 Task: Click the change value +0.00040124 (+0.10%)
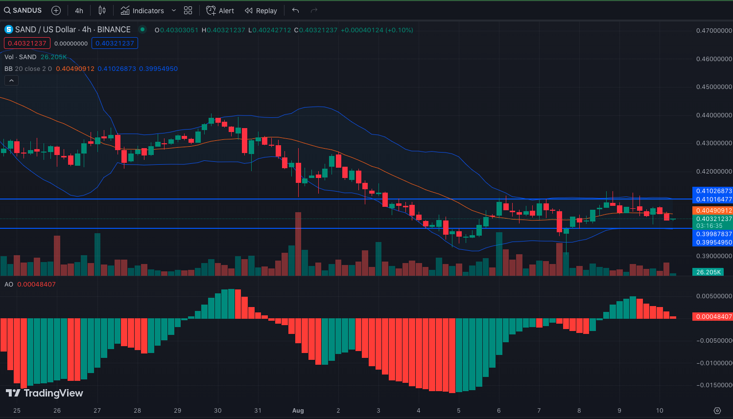377,30
